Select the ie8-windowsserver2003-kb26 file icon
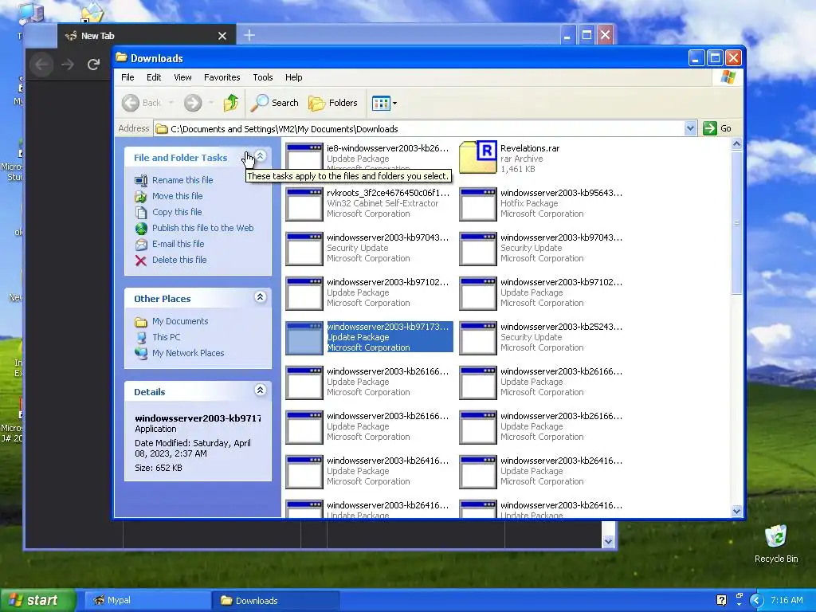This screenshot has width=816, height=612. pyautogui.click(x=304, y=155)
